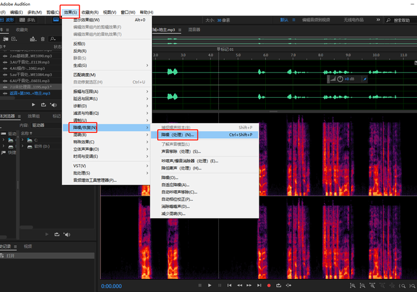This screenshot has width=417, height=292.
Task: Click the zoom in time icon
Action: (x=372, y=285)
